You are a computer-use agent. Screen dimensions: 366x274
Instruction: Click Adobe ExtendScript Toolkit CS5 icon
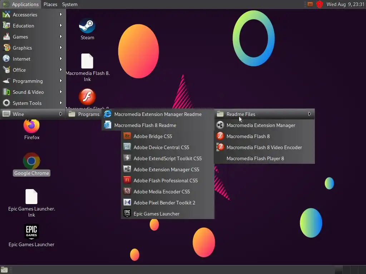[x=127, y=158]
